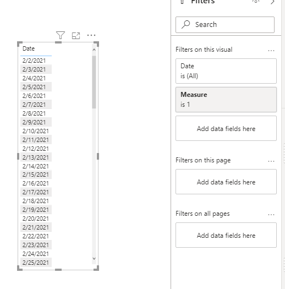The width and height of the screenshot is (285, 289).
Task: Select the 2/11/2021 row
Action: coord(36,140)
